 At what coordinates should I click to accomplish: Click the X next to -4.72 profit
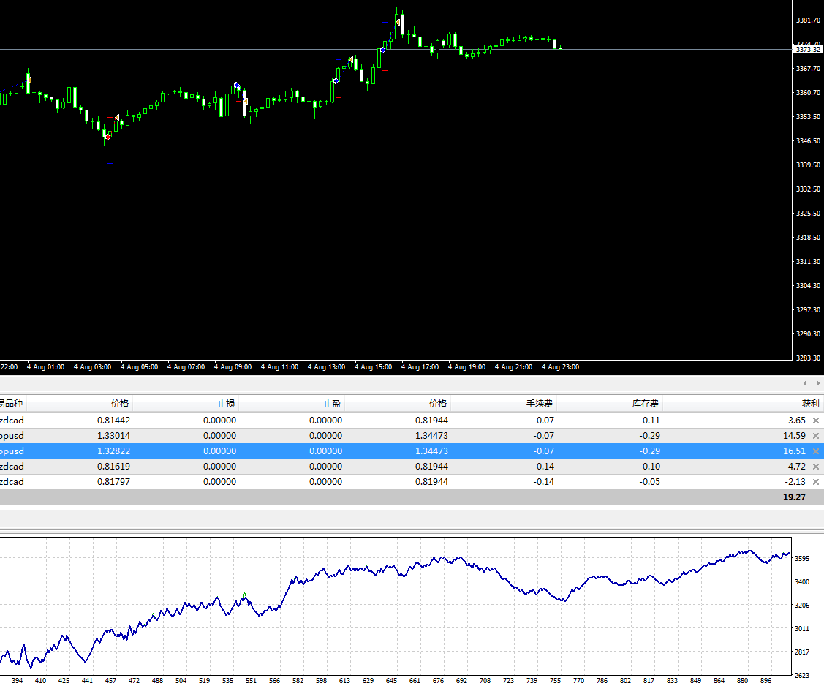(x=815, y=467)
